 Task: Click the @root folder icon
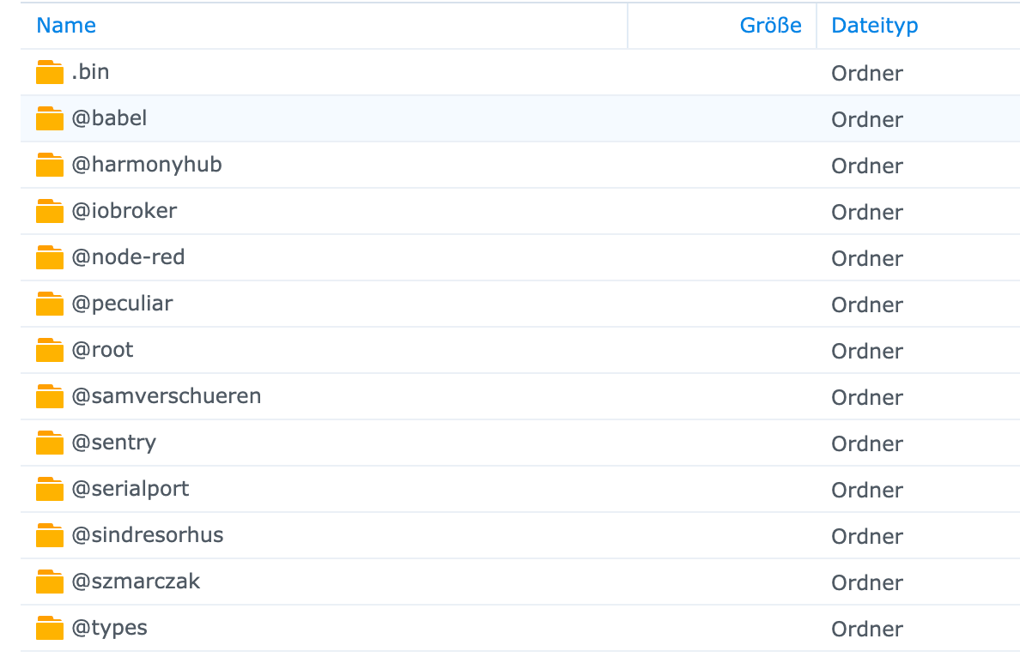[50, 350]
